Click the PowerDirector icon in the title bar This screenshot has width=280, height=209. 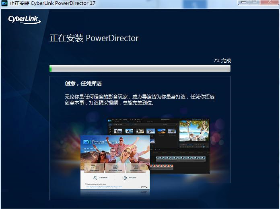4,4
